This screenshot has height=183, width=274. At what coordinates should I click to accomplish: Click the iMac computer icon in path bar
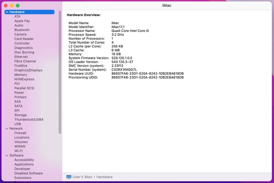tap(69, 177)
